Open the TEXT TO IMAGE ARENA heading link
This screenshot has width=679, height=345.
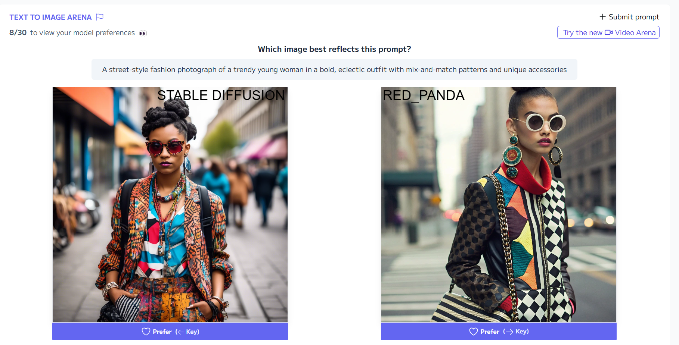50,17
